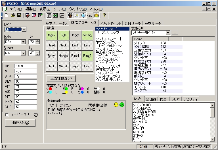The height and width of the screenshot is (150, 218).
Task: Click the Ammo equipment slot button
Action: pyautogui.click(x=87, y=35)
